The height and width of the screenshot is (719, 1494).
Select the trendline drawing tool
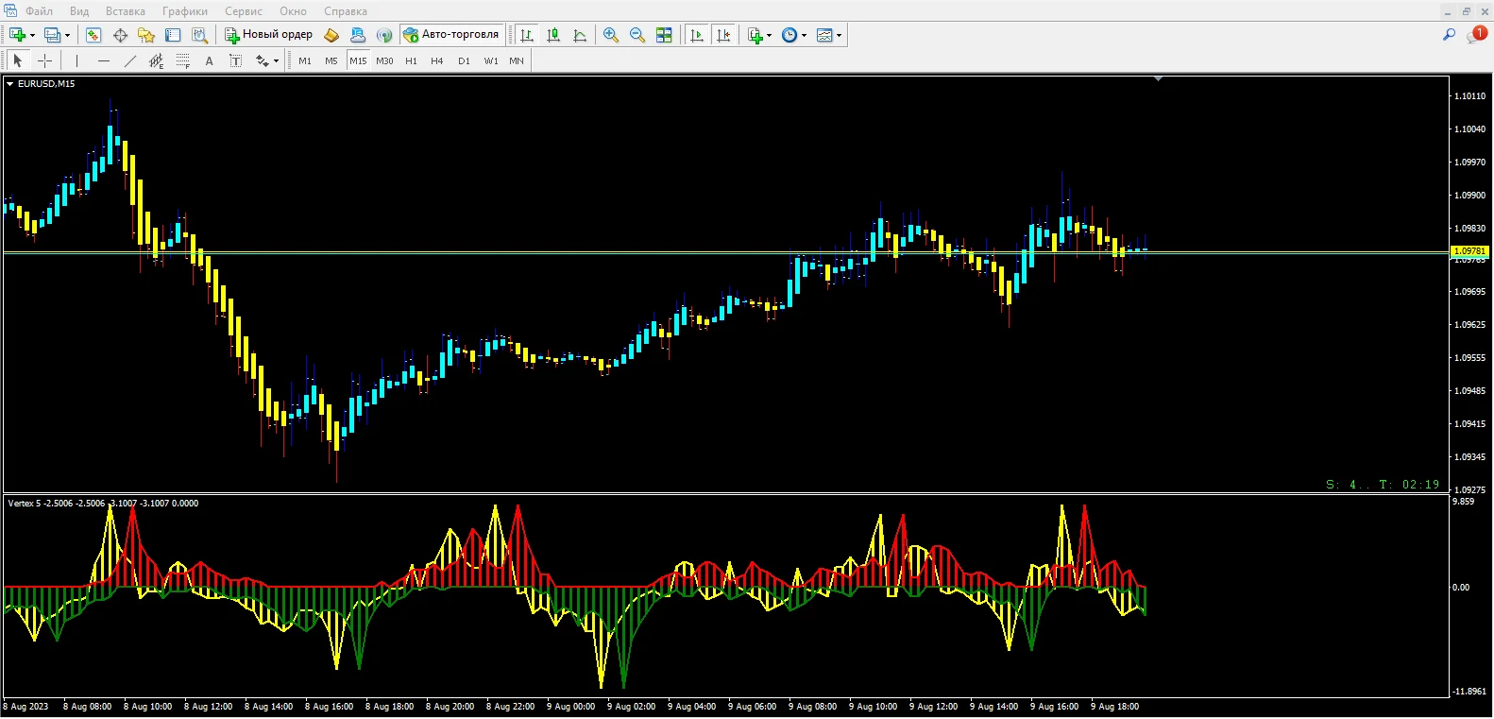pyautogui.click(x=130, y=60)
